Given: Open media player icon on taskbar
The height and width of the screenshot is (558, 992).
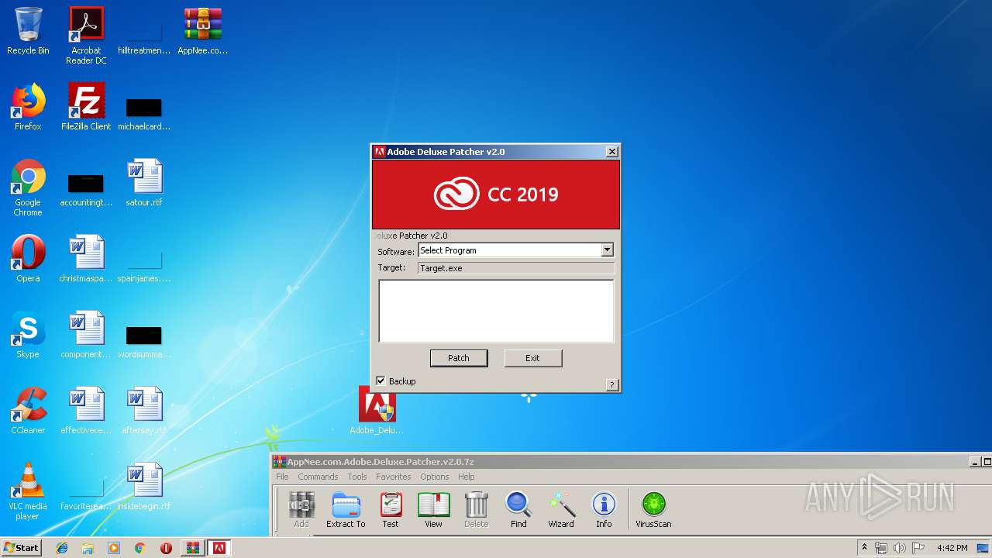Looking at the screenshot, I should [114, 548].
